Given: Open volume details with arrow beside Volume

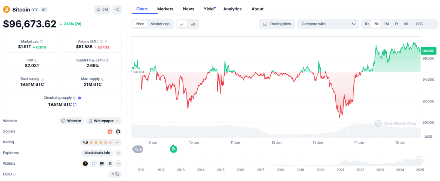Looking at the screenshot, I should 106,41.
